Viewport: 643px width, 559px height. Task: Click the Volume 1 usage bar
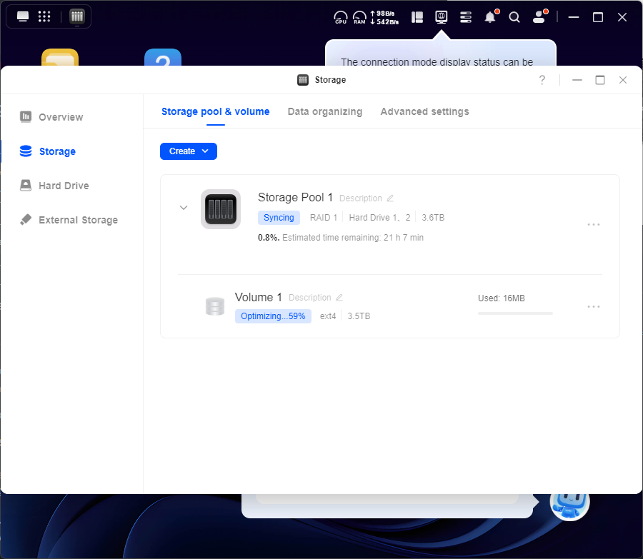514,313
